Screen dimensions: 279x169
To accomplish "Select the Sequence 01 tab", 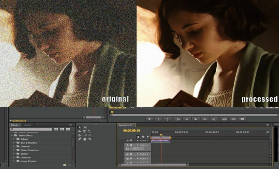I will (126, 125).
